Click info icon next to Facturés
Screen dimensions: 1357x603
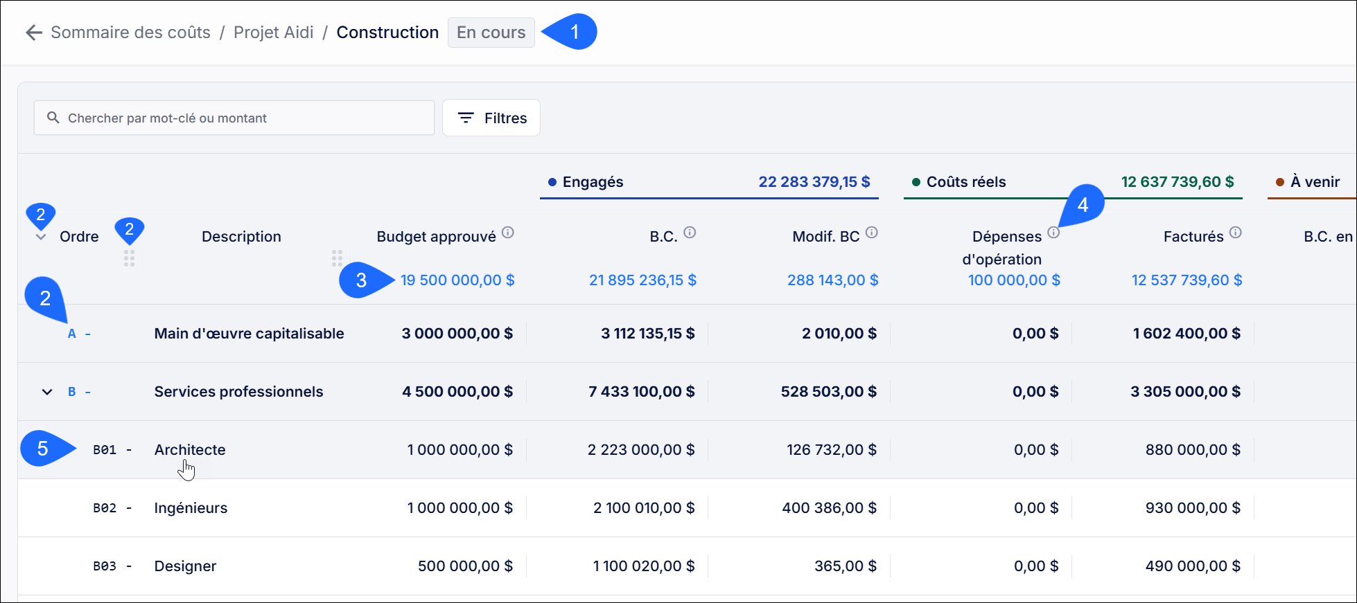[1236, 233]
